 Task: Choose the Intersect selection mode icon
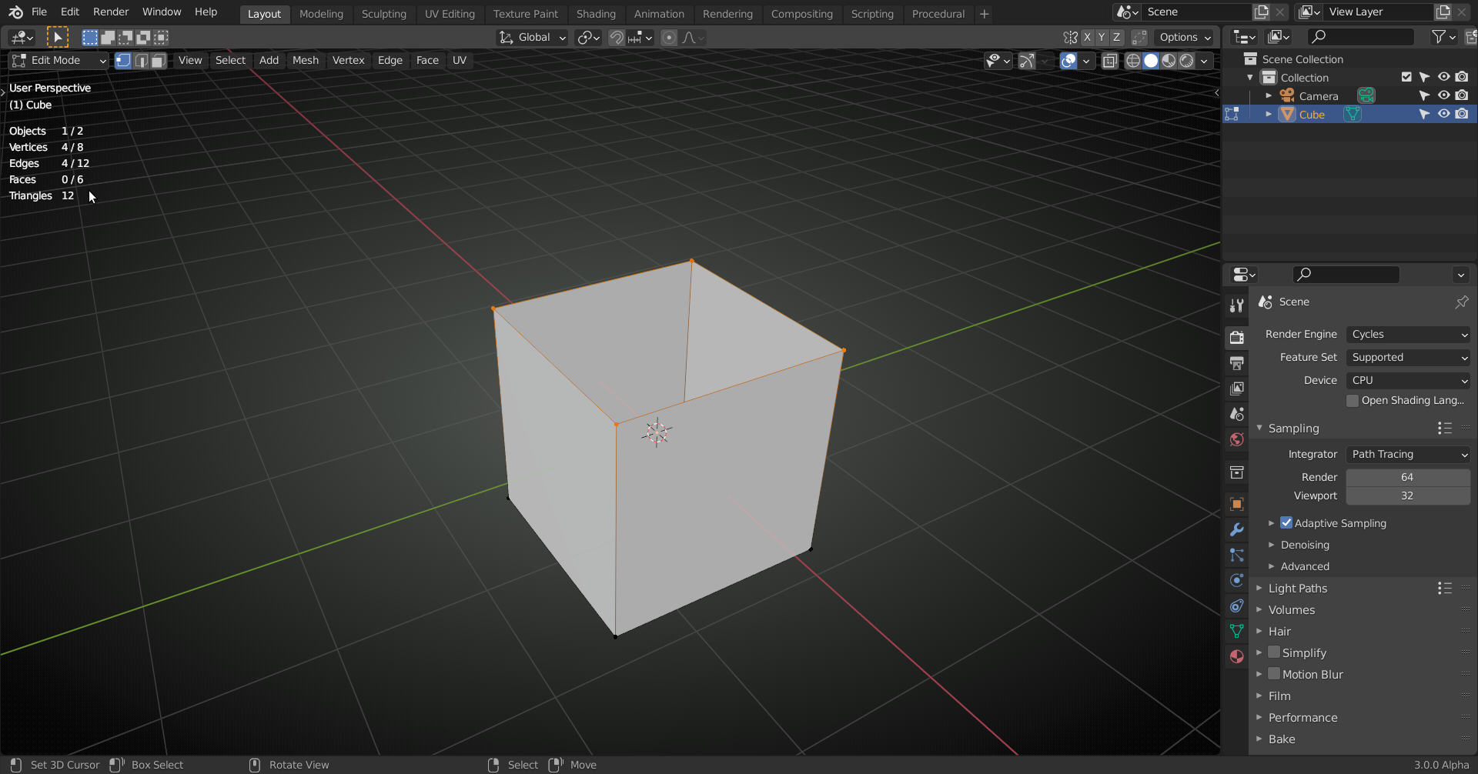[x=161, y=37]
